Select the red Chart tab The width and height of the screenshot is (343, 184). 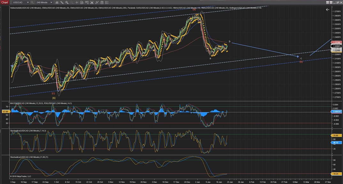click(x=4, y=3)
